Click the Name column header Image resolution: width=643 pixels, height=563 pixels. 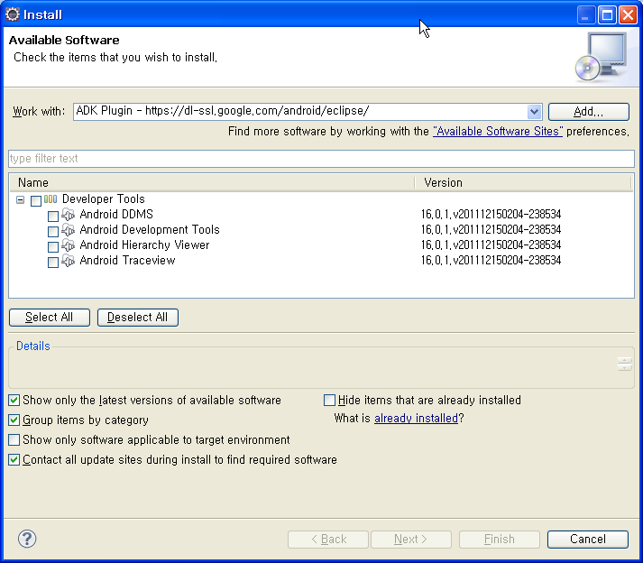click(212, 182)
